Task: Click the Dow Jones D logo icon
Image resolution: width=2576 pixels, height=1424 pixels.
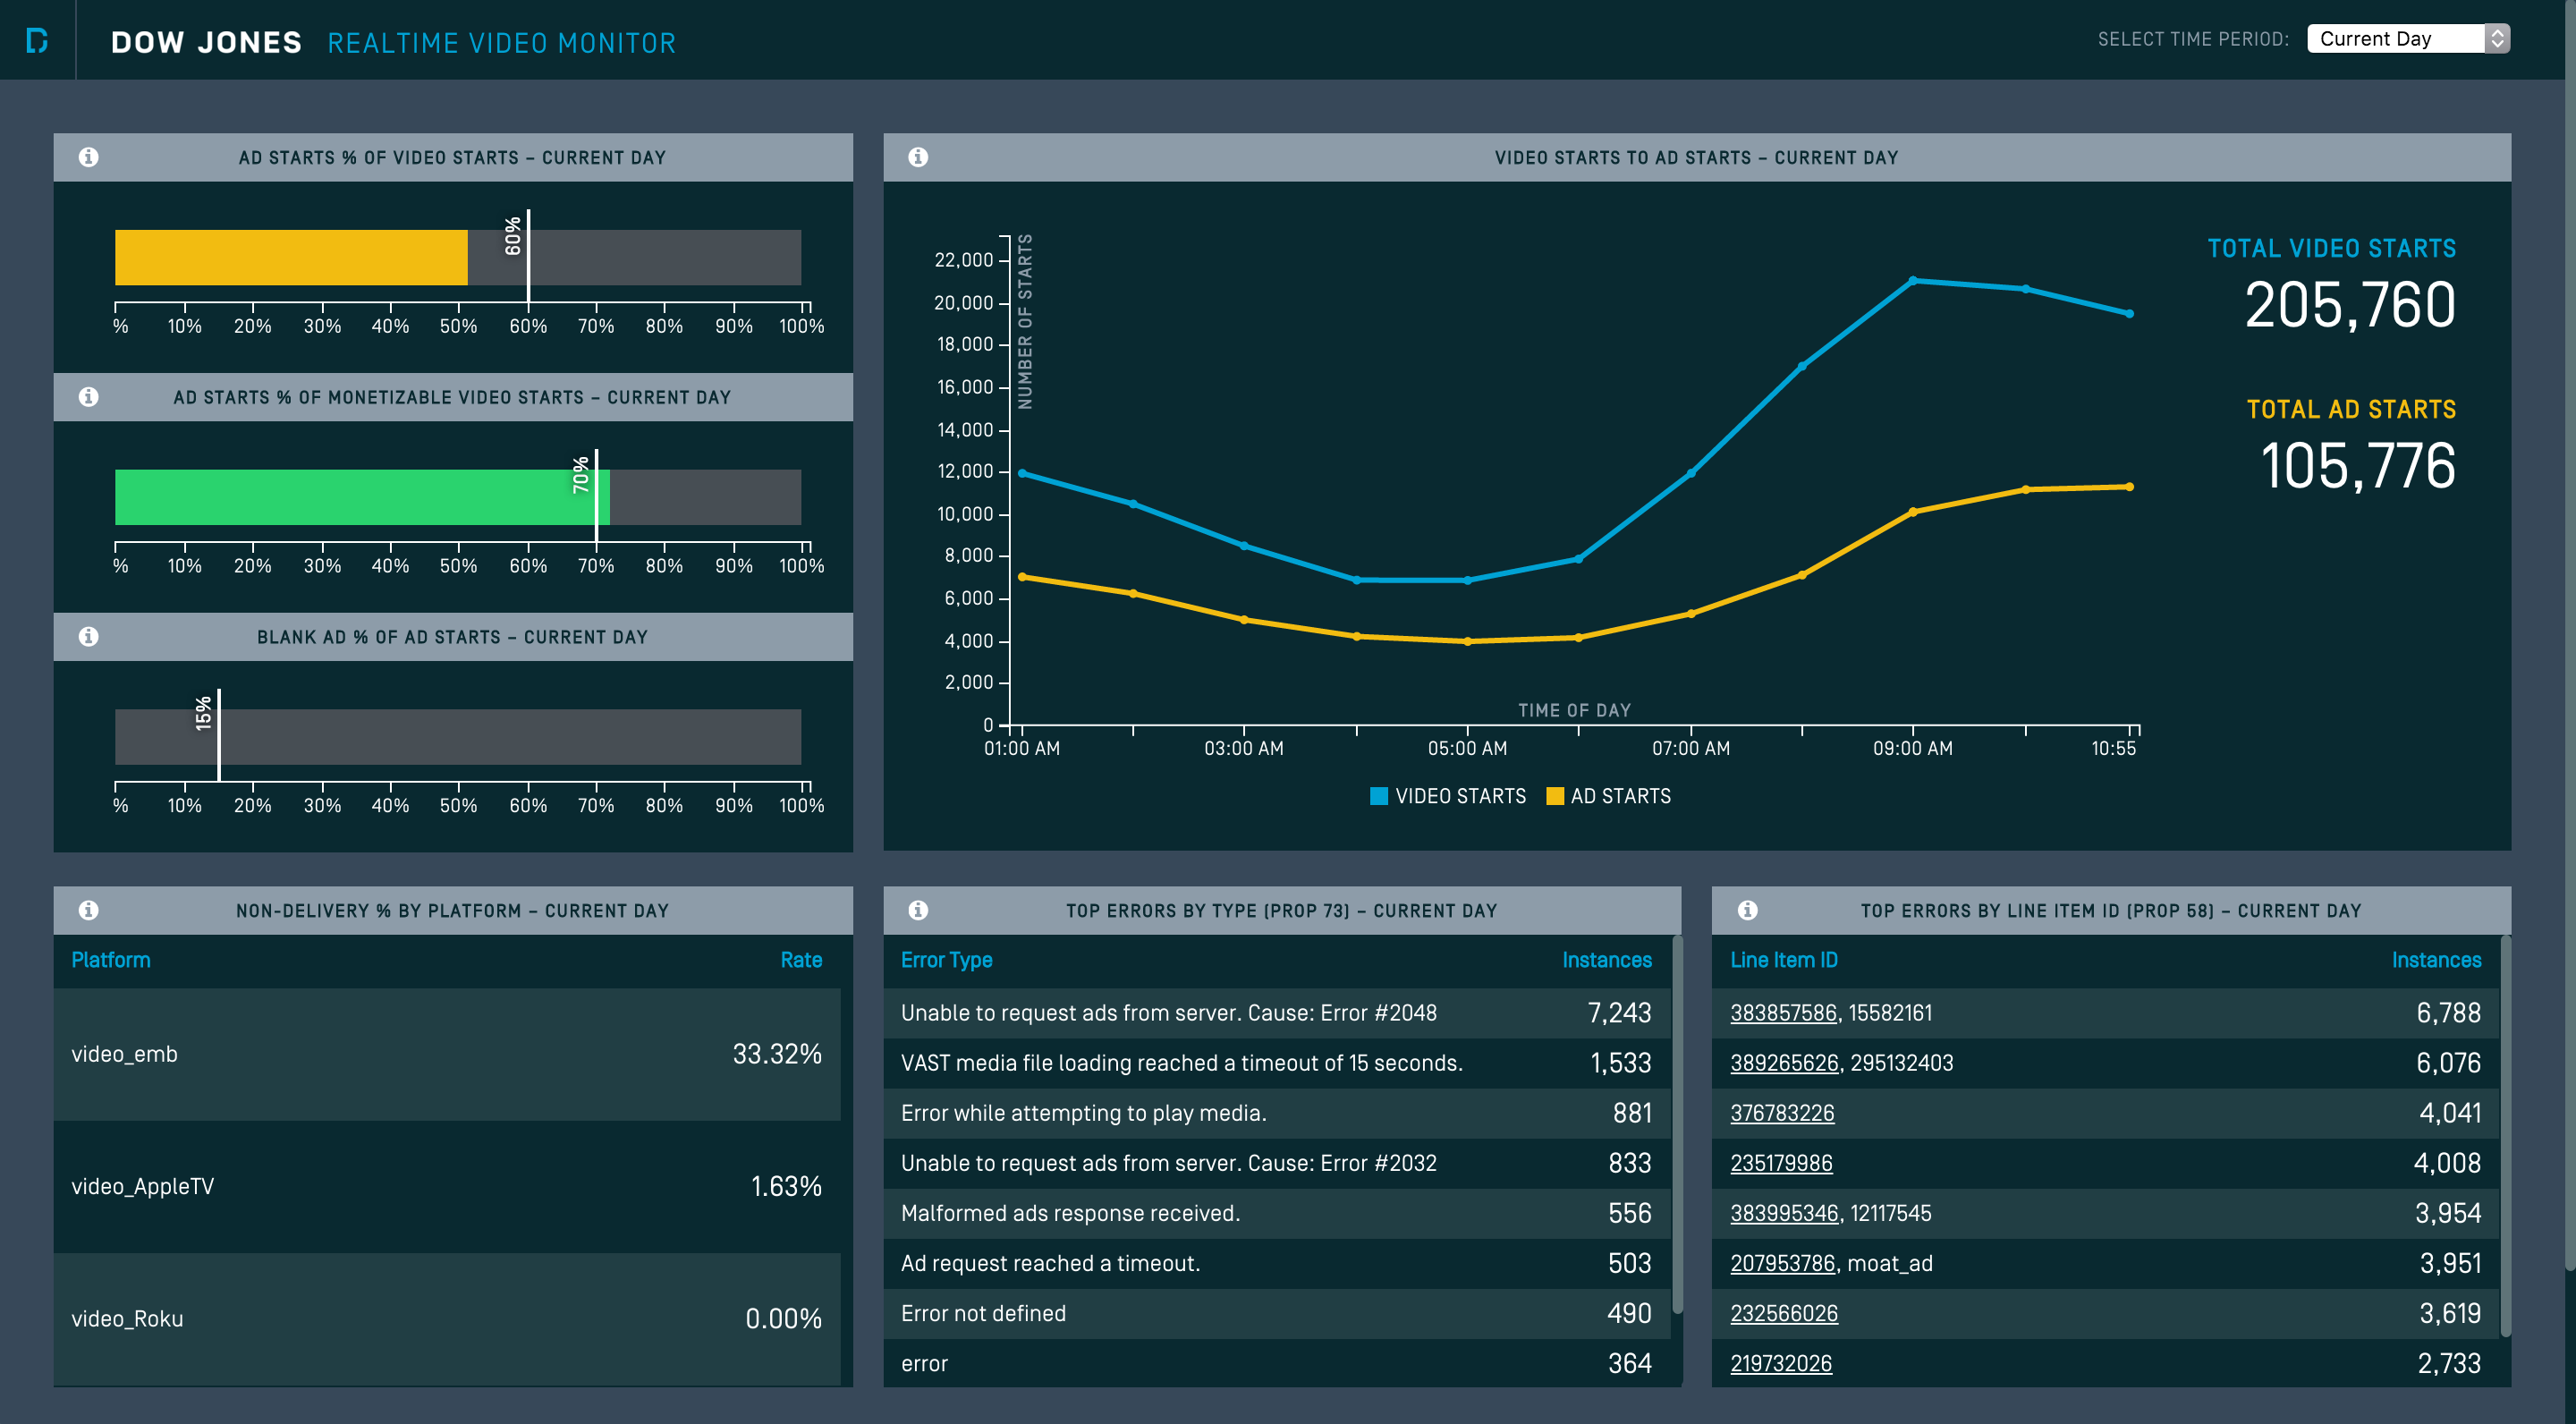Action: [x=37, y=40]
